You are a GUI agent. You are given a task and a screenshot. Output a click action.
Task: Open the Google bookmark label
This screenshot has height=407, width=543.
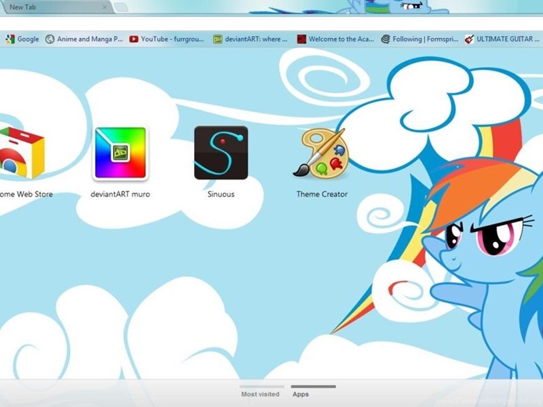point(28,39)
